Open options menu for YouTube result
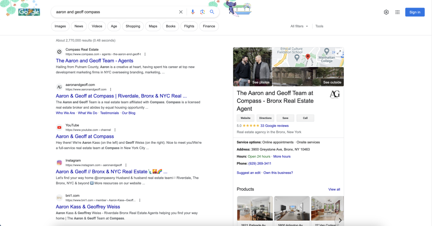Viewport: 432px width, 226px height. click(115, 130)
